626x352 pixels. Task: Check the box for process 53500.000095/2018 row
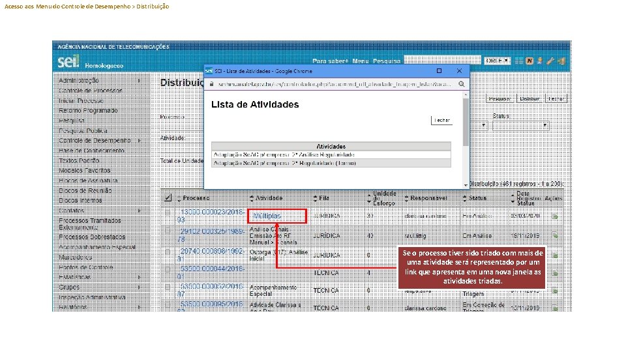pos(168,304)
